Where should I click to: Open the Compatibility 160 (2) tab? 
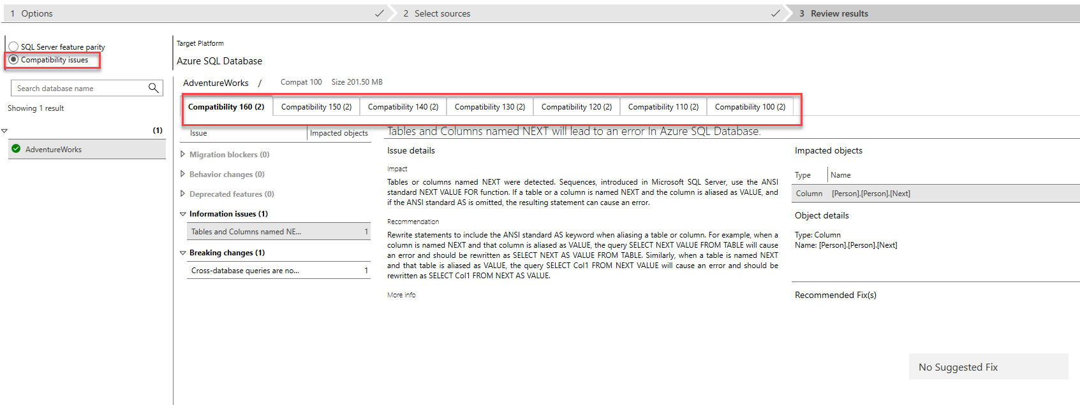click(226, 107)
